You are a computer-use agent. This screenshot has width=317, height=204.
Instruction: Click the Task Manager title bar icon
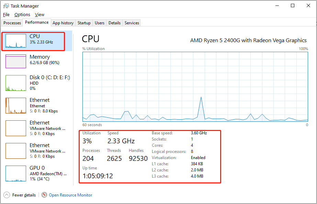pos(6,6)
